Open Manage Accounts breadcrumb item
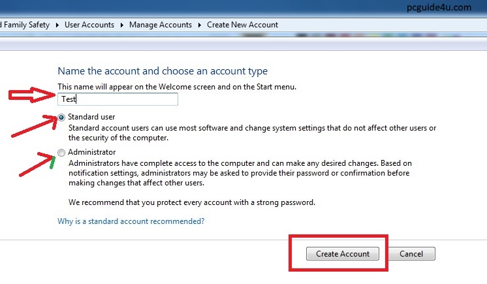The height and width of the screenshot is (284, 487). tap(161, 25)
